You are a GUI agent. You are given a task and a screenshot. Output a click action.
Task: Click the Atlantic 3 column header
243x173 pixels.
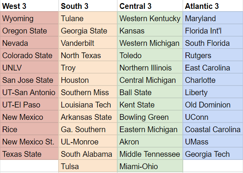pos(213,6)
